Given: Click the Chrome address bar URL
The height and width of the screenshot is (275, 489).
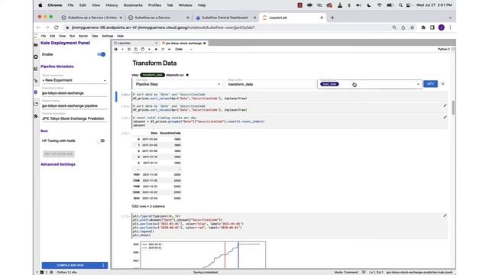Looking at the screenshot, I should (x=163, y=27).
